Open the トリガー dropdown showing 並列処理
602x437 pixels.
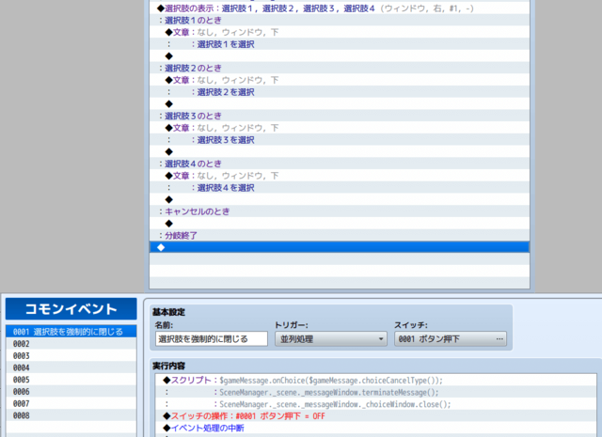(x=330, y=339)
